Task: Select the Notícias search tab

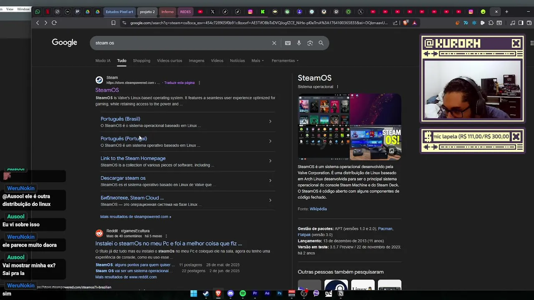Action: click(x=237, y=61)
